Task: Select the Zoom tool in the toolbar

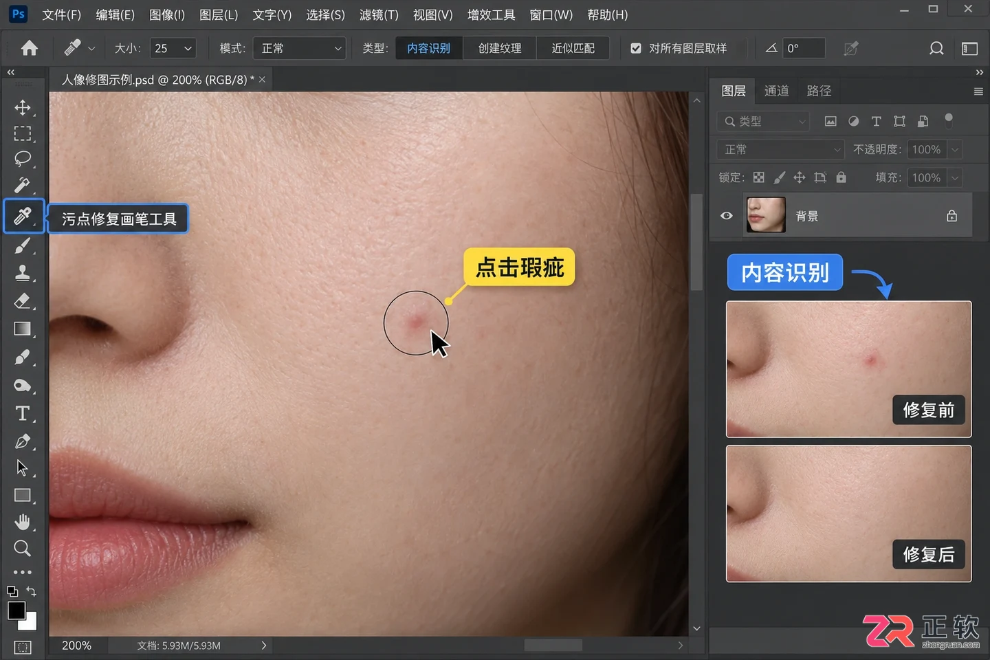Action: [x=23, y=549]
